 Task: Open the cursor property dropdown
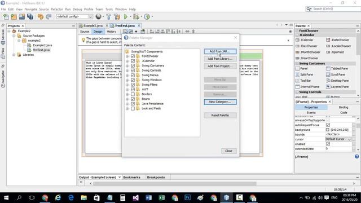pyautogui.click(x=338, y=139)
